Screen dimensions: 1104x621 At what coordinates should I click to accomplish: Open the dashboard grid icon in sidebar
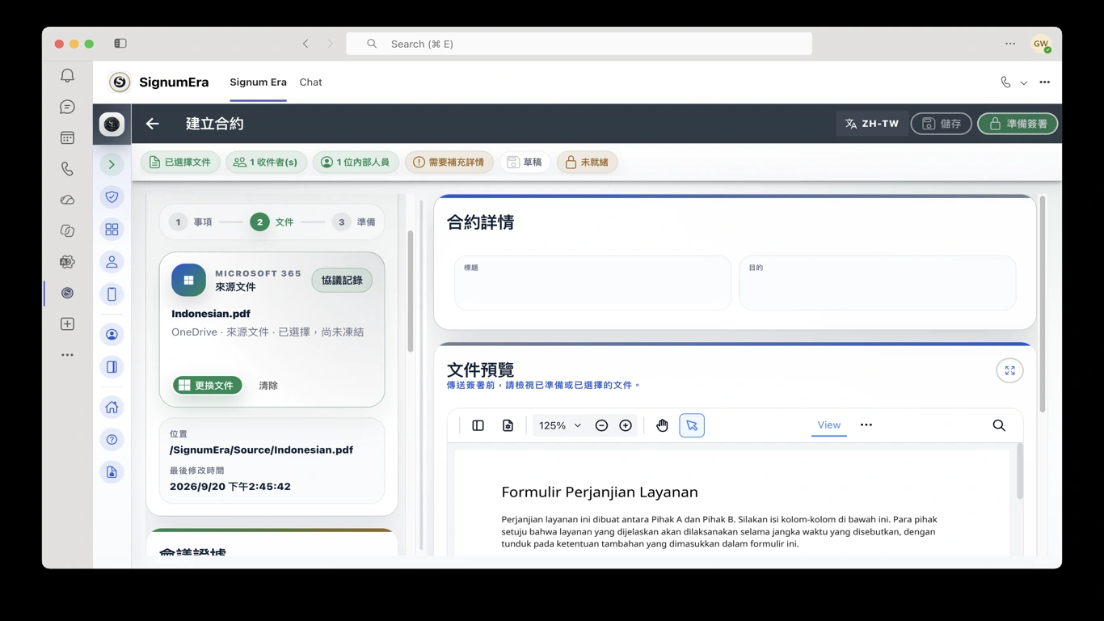click(112, 230)
